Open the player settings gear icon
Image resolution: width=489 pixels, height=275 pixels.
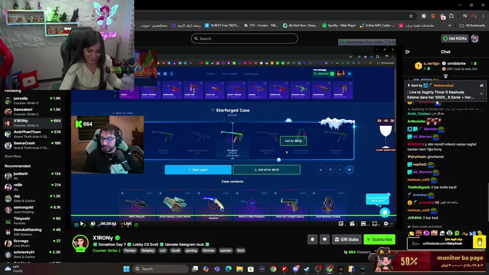point(386,224)
